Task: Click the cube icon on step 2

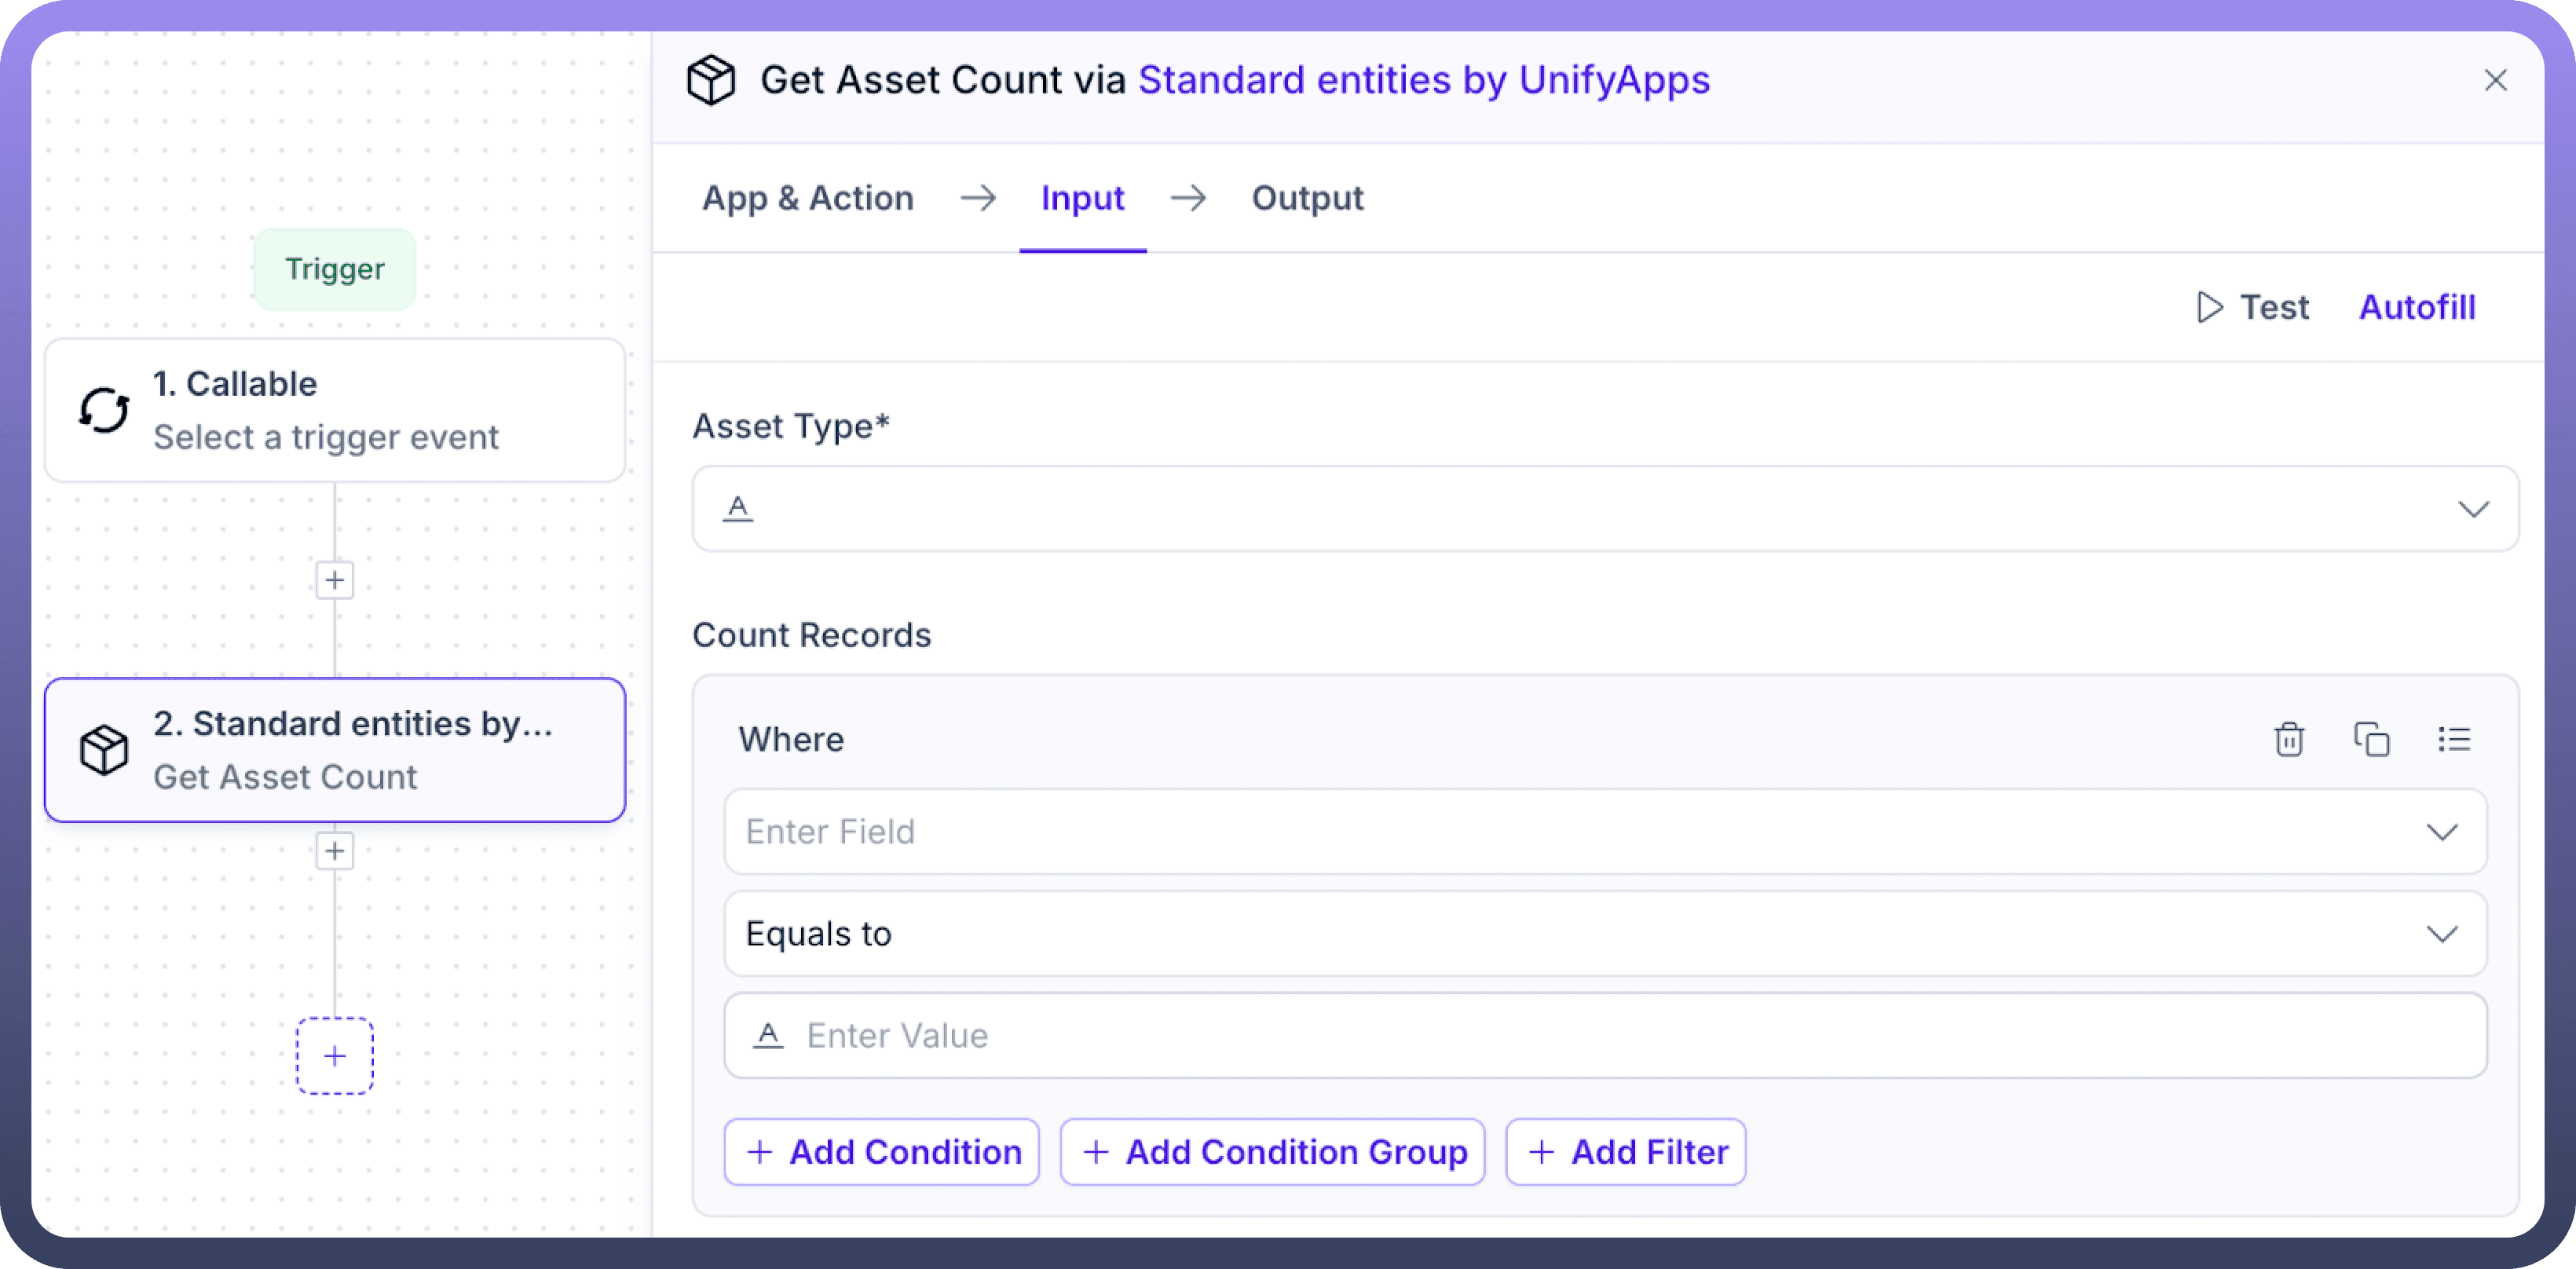Action: [104, 750]
